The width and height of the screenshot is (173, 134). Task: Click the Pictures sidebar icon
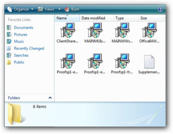(x=9, y=34)
